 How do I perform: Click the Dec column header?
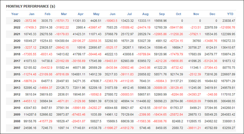coord(212,14)
